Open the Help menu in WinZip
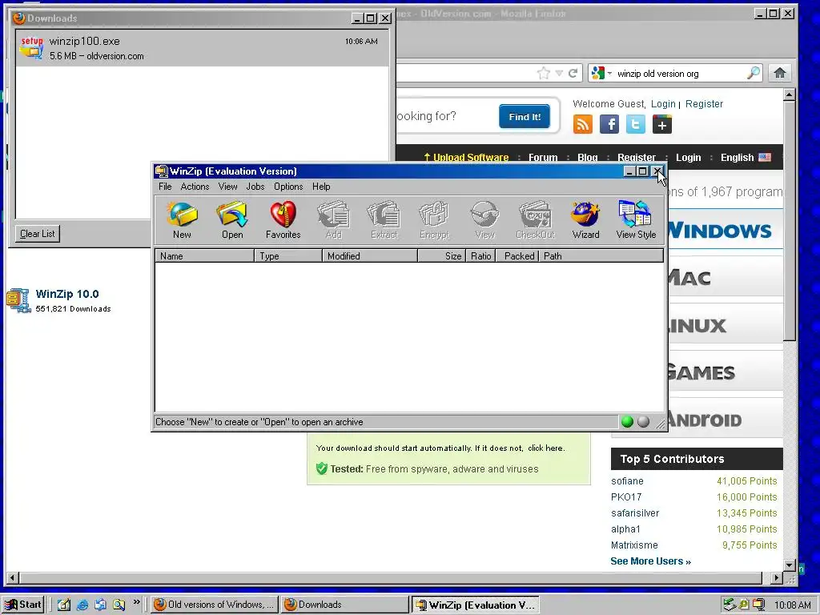Viewport: 820px width, 615px height. pyautogui.click(x=321, y=187)
